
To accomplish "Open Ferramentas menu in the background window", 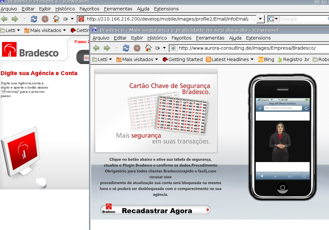I will tap(118, 9).
